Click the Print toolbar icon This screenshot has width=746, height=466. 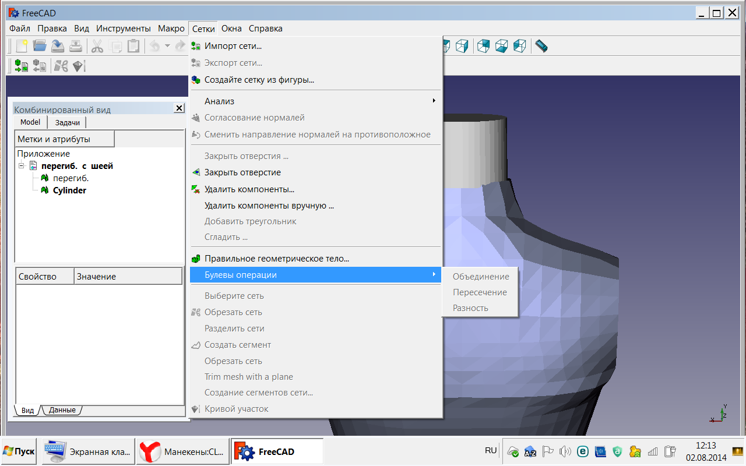pos(76,46)
